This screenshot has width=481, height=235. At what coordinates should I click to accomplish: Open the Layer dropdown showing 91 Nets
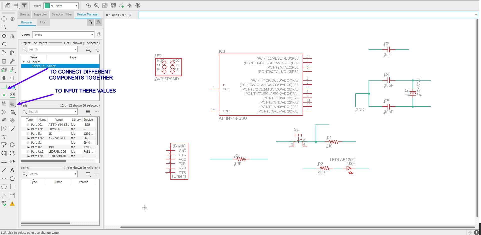tap(61, 5)
